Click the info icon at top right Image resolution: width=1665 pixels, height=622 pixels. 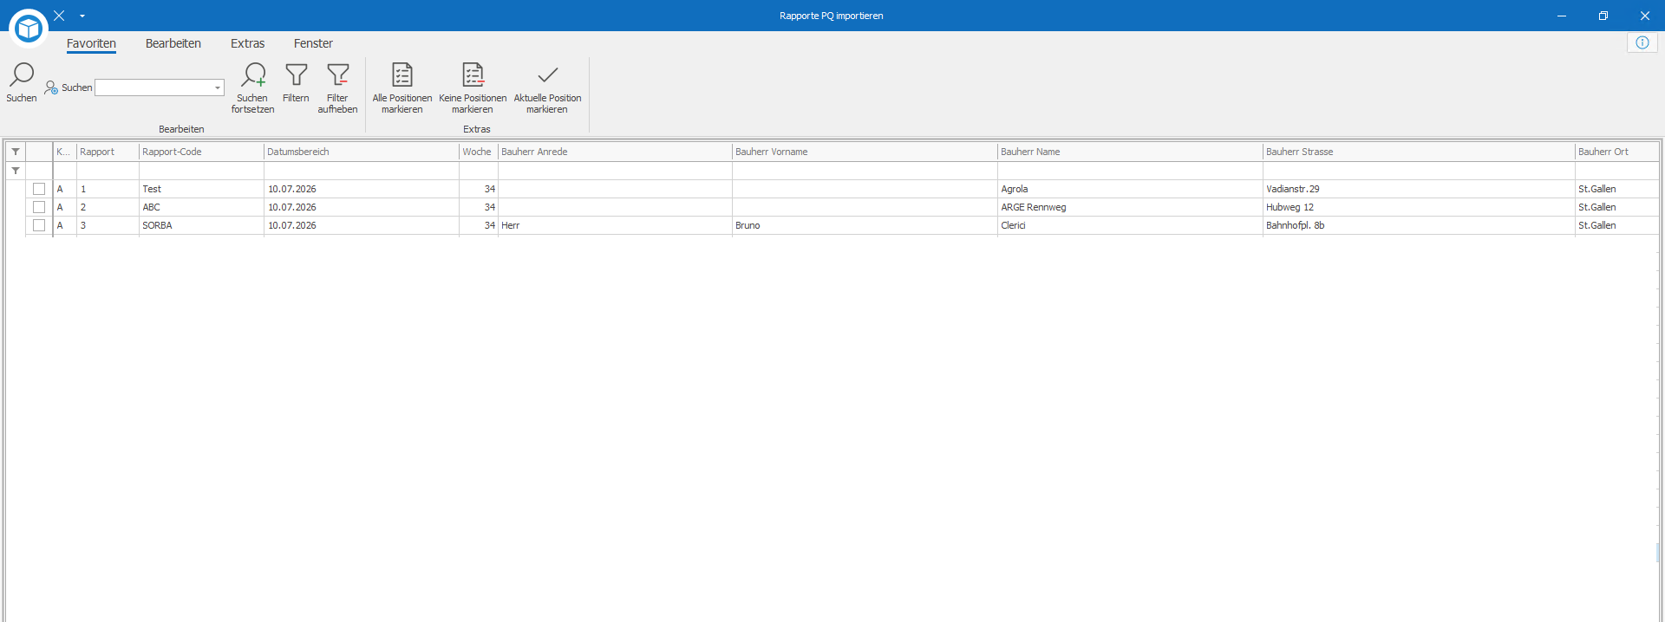click(x=1642, y=42)
